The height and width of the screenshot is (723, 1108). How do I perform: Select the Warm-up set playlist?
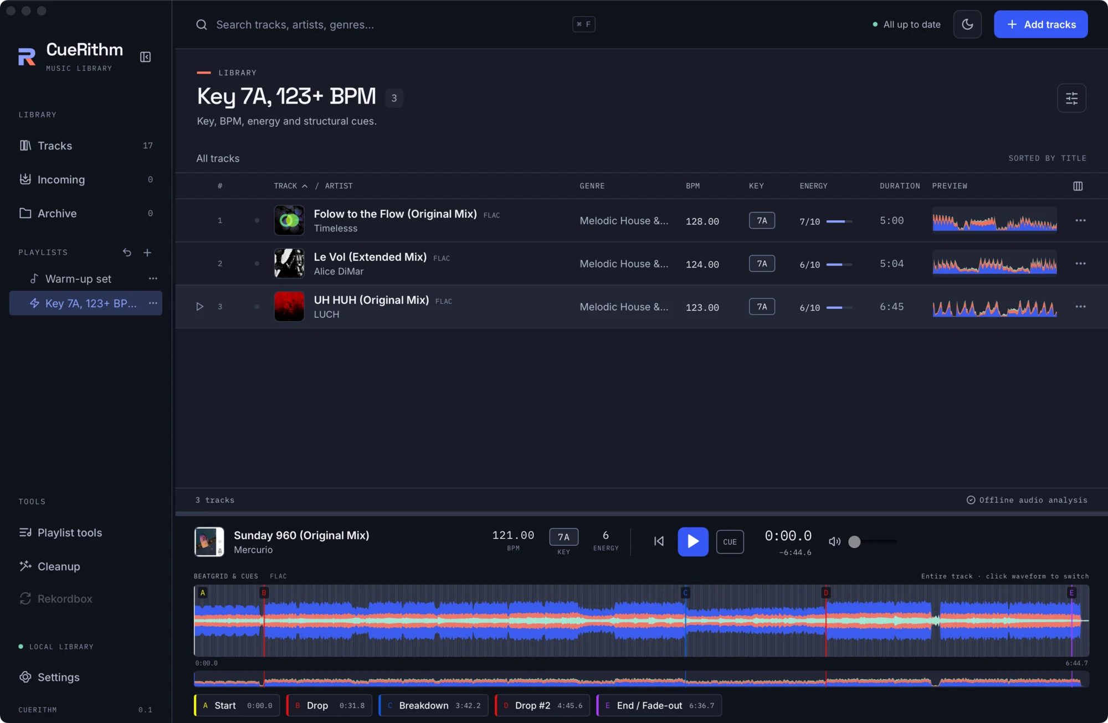[x=78, y=278]
